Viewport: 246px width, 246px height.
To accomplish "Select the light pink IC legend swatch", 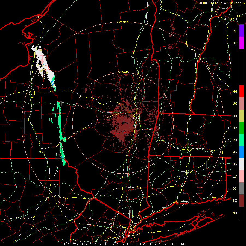I will pyautogui.click(x=241, y=176).
